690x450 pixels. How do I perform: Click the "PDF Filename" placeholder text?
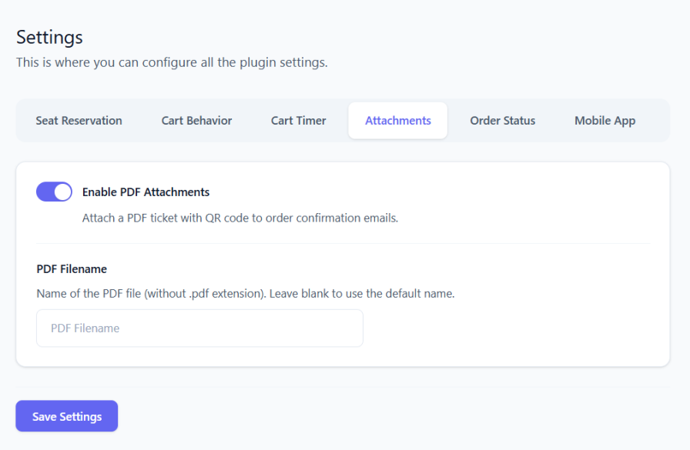click(85, 328)
